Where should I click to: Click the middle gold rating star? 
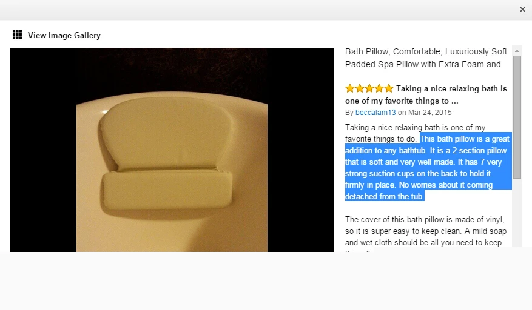click(369, 89)
